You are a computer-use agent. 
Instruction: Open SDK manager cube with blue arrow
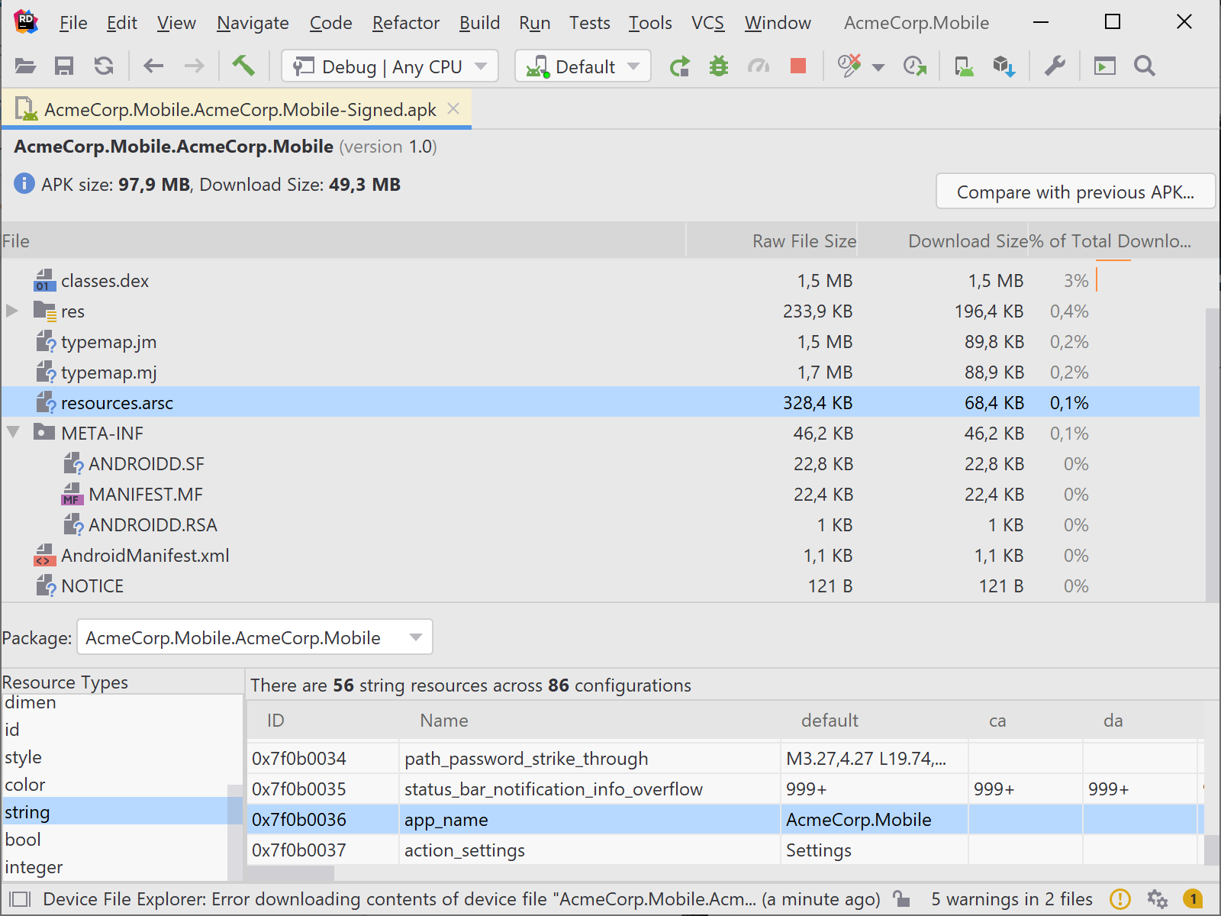[1004, 66]
